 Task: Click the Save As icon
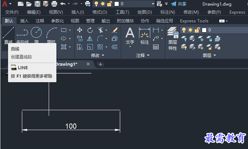tap(46, 4)
